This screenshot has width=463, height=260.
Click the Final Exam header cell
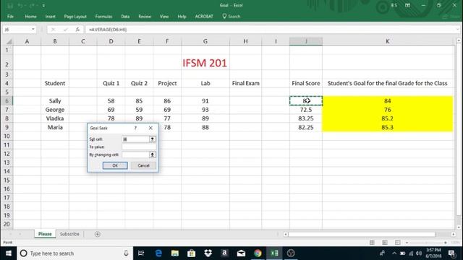(x=246, y=84)
